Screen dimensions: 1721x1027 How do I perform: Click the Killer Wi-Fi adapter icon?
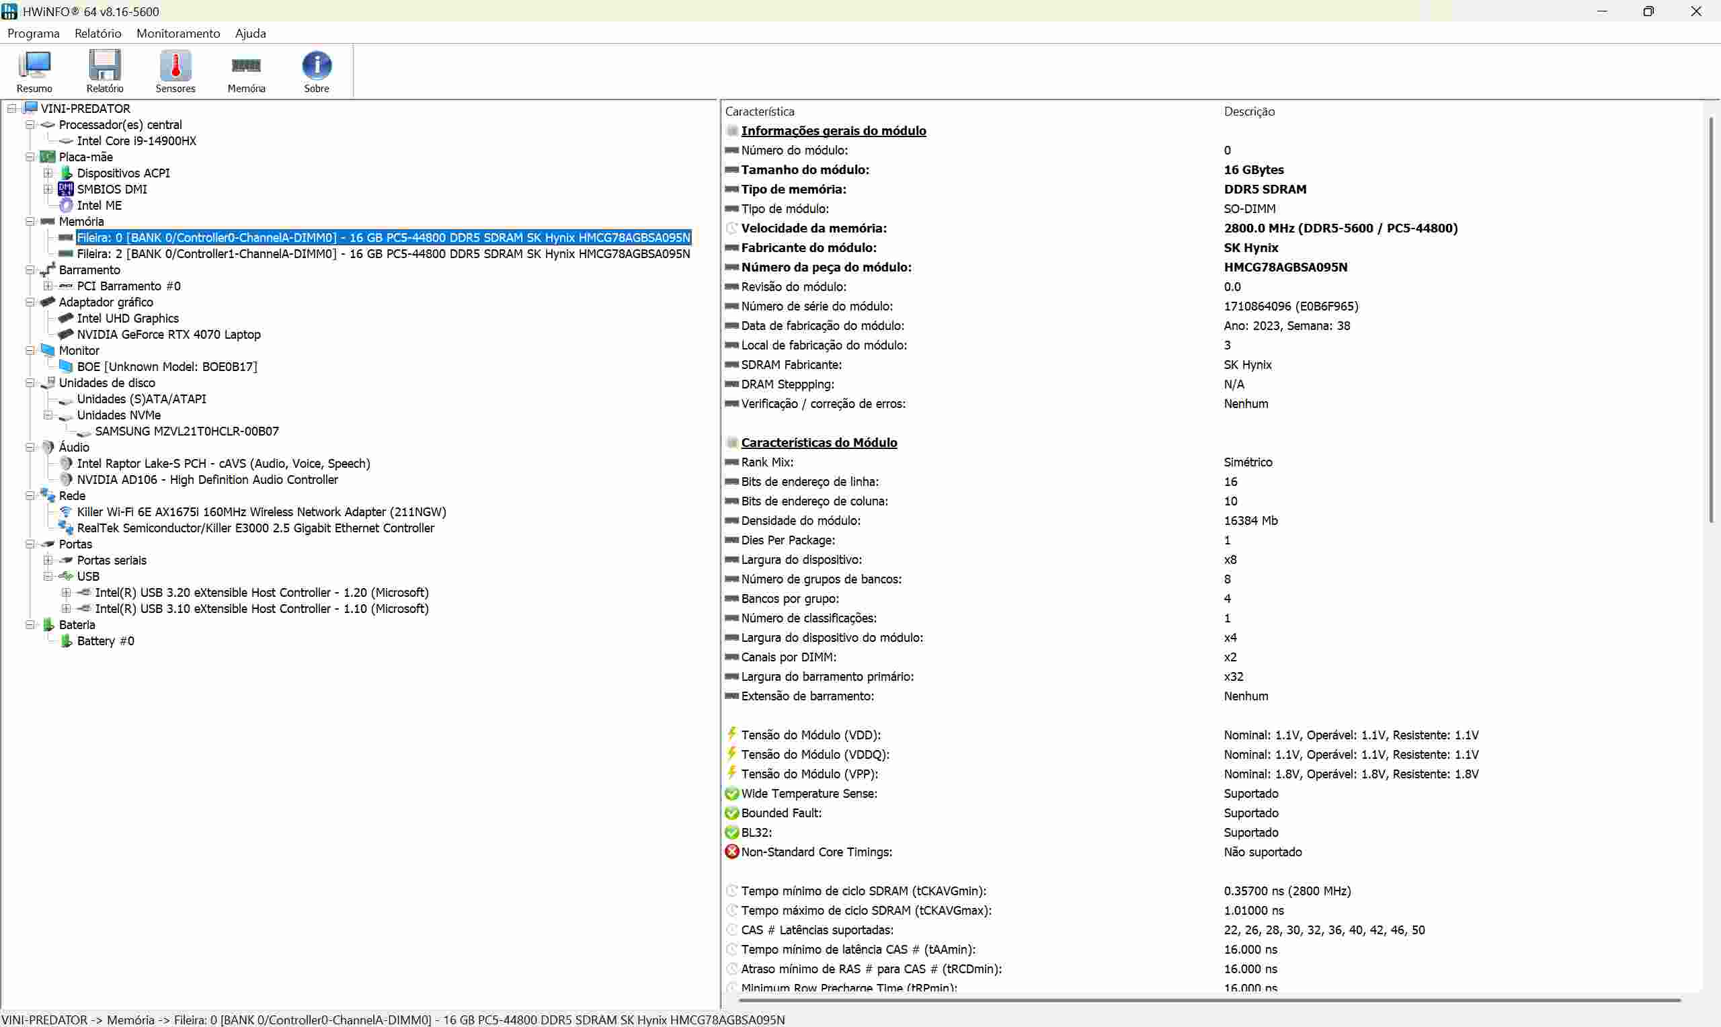click(x=66, y=511)
